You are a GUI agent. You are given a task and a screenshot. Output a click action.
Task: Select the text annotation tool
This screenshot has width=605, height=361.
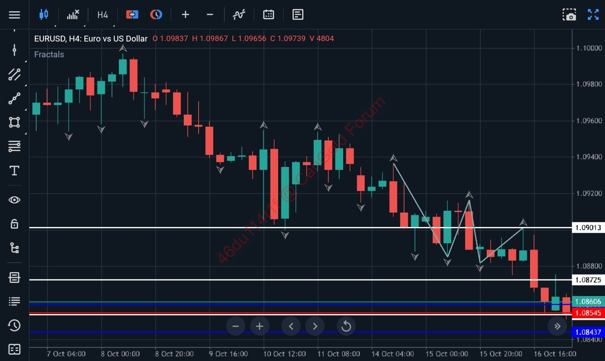pyautogui.click(x=14, y=171)
